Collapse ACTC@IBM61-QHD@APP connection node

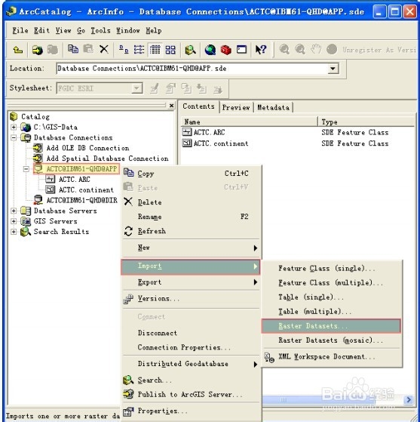(x=26, y=169)
